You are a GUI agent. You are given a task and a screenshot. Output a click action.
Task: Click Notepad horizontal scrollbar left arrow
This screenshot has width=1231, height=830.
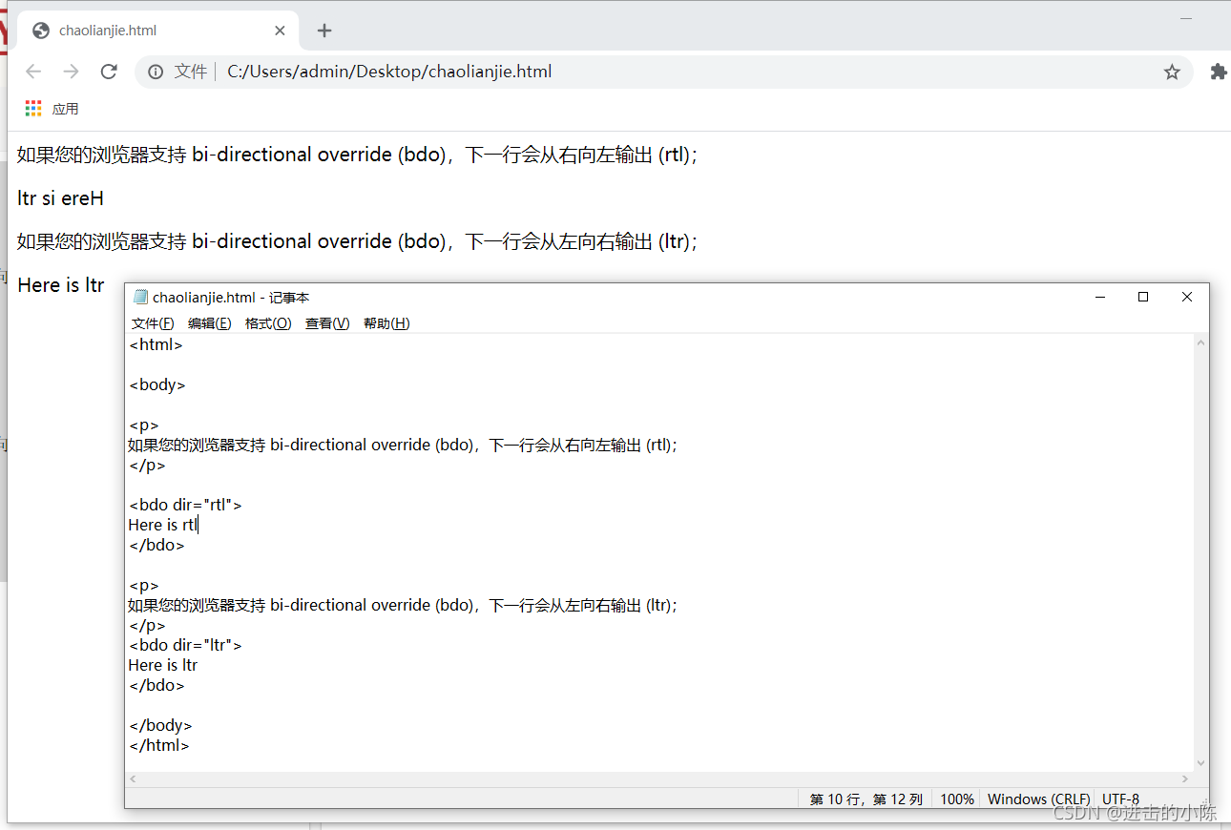[133, 779]
